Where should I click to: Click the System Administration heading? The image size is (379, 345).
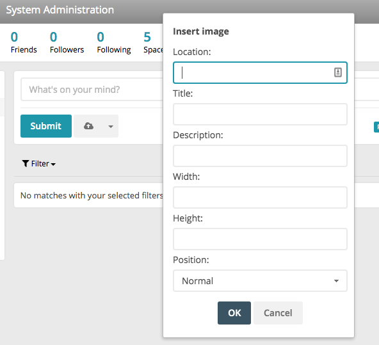point(60,10)
